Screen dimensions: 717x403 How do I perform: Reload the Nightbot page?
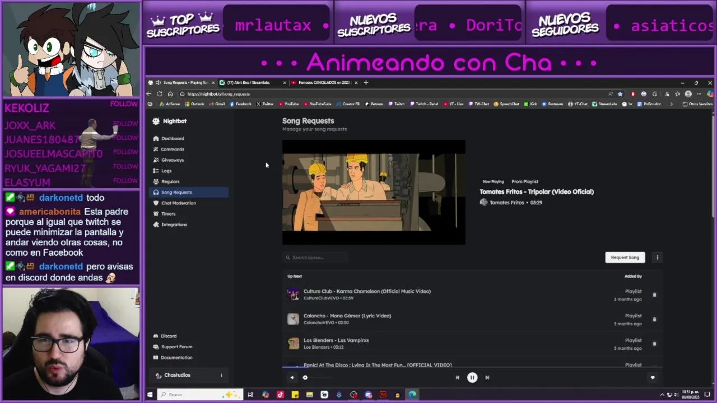pyautogui.click(x=160, y=94)
